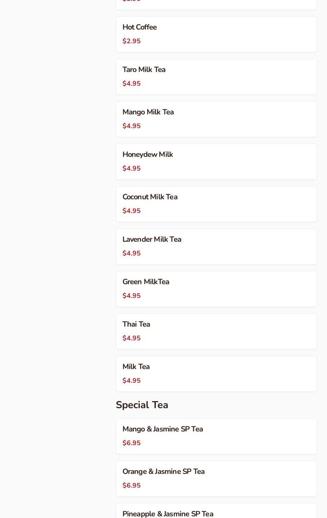Click the $4.95 price under Thai Tea
327x518 pixels.
tap(132, 338)
